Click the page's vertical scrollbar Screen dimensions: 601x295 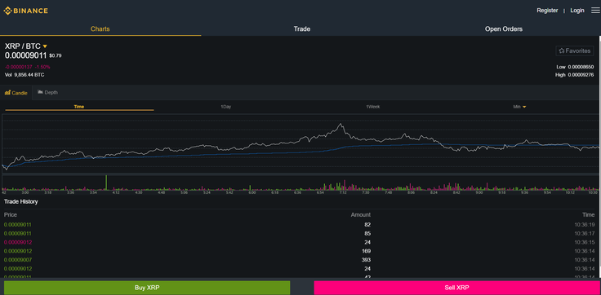pos(599,157)
